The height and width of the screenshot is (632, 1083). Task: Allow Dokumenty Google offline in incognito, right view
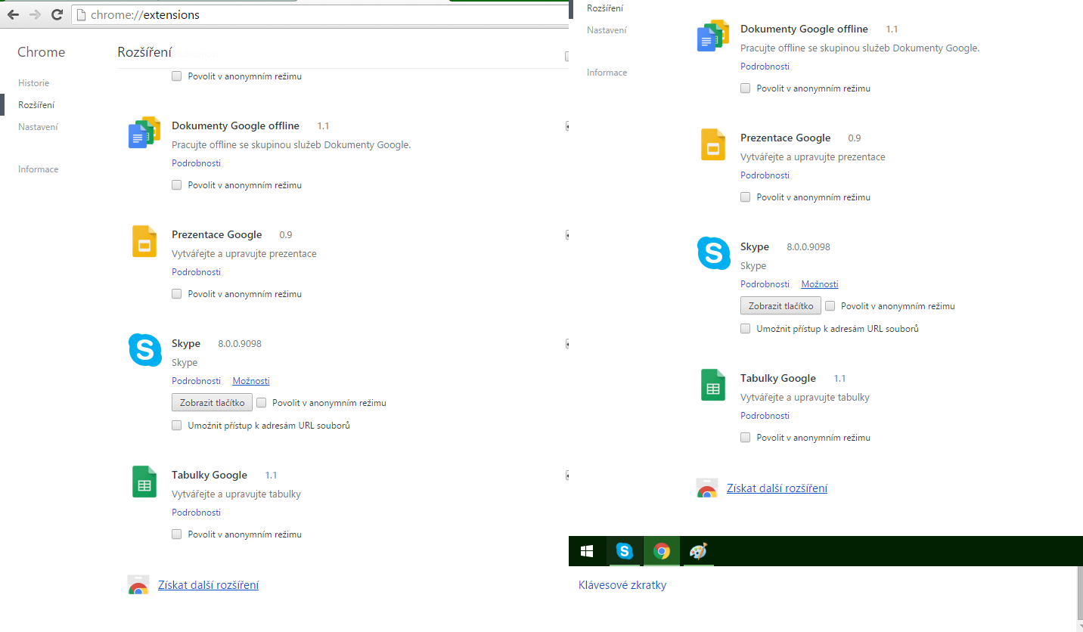point(745,88)
